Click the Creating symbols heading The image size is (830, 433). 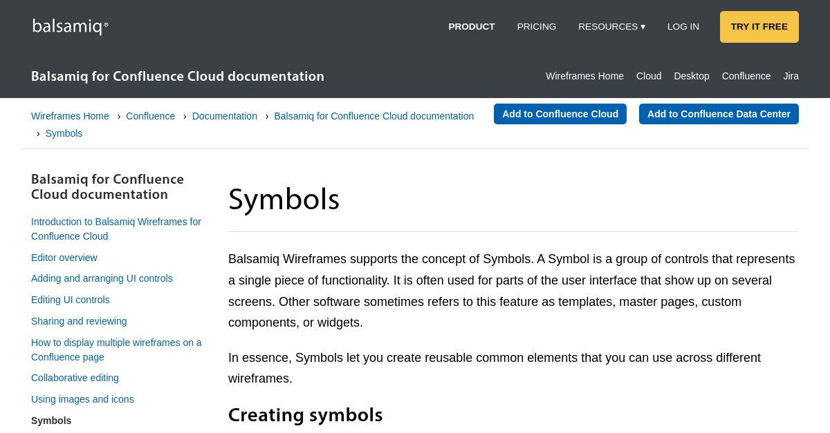[x=305, y=415]
